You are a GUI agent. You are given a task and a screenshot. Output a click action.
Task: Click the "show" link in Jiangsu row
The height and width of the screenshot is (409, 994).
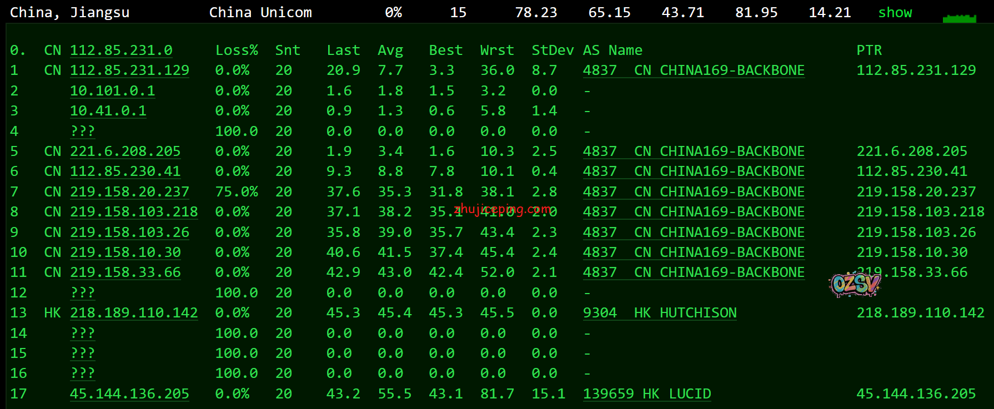[895, 13]
